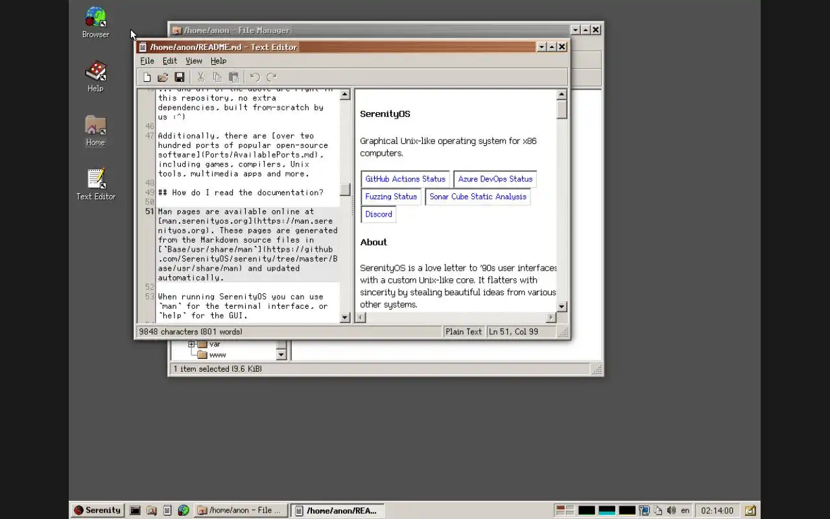Launch Terminal from taskbar quick launch
The image size is (830, 519).
pyautogui.click(x=135, y=511)
